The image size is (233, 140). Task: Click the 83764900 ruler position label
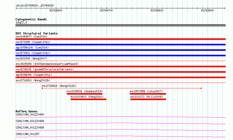point(207,10)
